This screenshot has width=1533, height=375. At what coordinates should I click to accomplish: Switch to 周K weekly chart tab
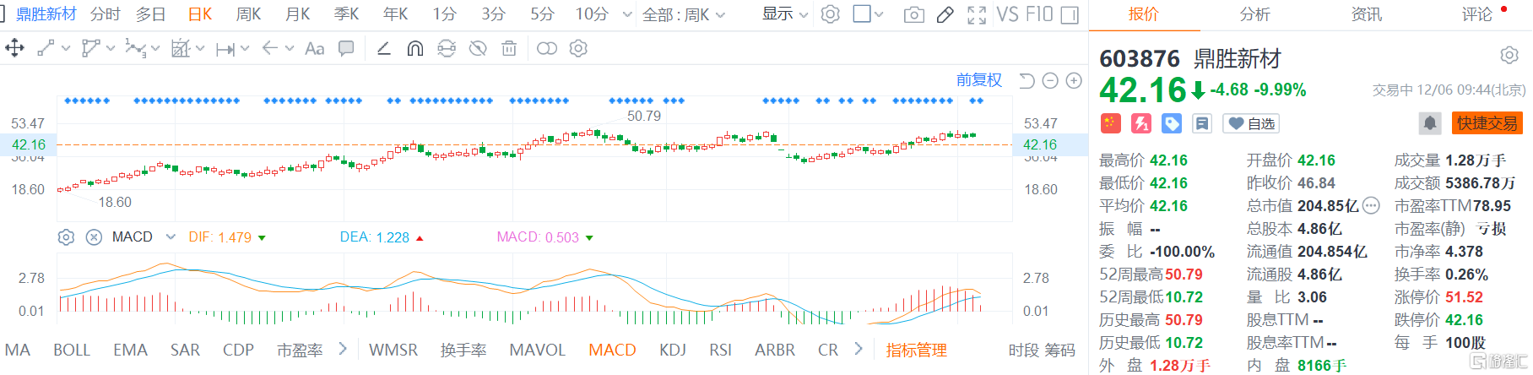249,14
